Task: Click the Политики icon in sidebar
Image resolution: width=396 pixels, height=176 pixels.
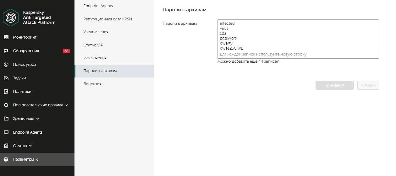Action: pos(6,92)
